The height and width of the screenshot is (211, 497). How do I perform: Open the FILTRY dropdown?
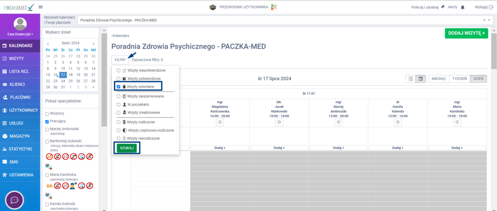tap(120, 60)
